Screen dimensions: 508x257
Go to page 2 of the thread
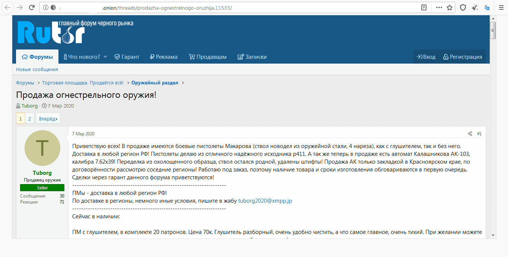click(x=29, y=119)
